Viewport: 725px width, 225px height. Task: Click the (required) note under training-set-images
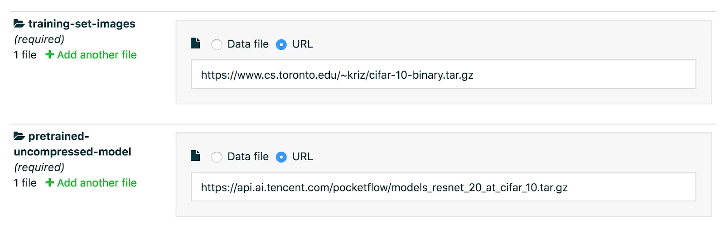tap(39, 39)
